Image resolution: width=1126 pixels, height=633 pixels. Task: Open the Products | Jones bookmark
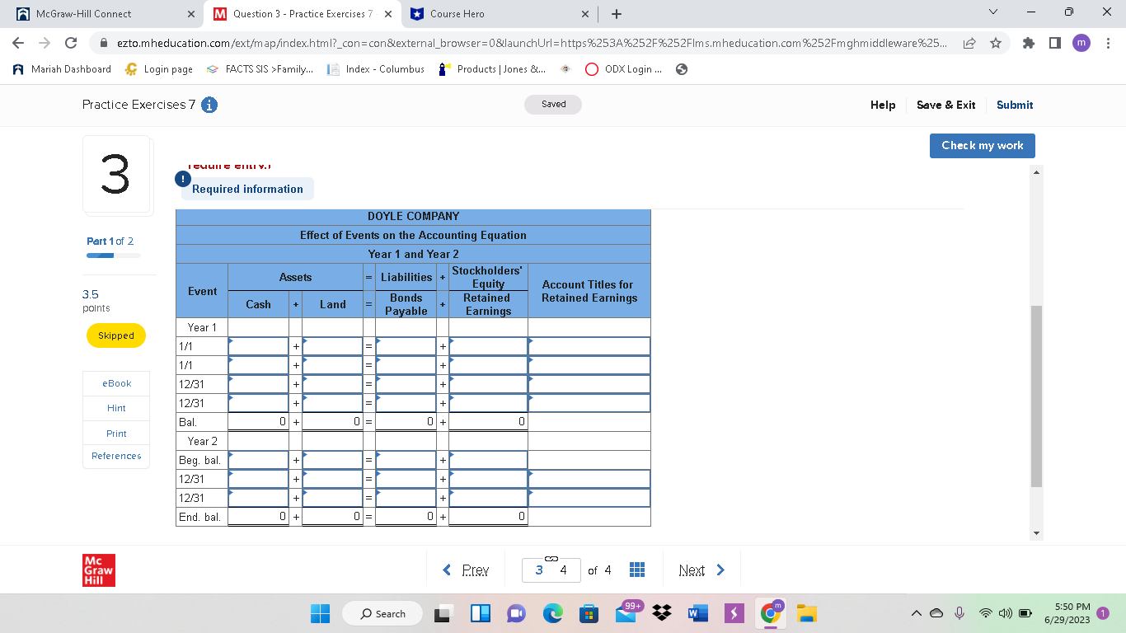tap(491, 69)
